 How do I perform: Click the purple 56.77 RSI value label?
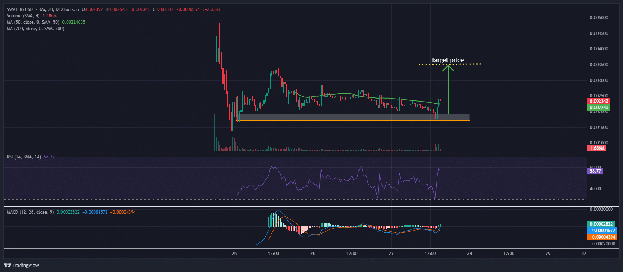pos(595,171)
